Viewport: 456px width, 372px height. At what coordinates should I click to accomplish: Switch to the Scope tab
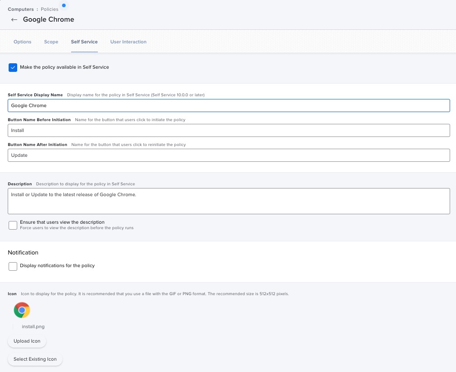point(51,42)
